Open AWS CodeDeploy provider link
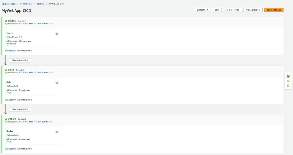Image resolution: width=293 pixels, height=155 pixels. point(13,135)
